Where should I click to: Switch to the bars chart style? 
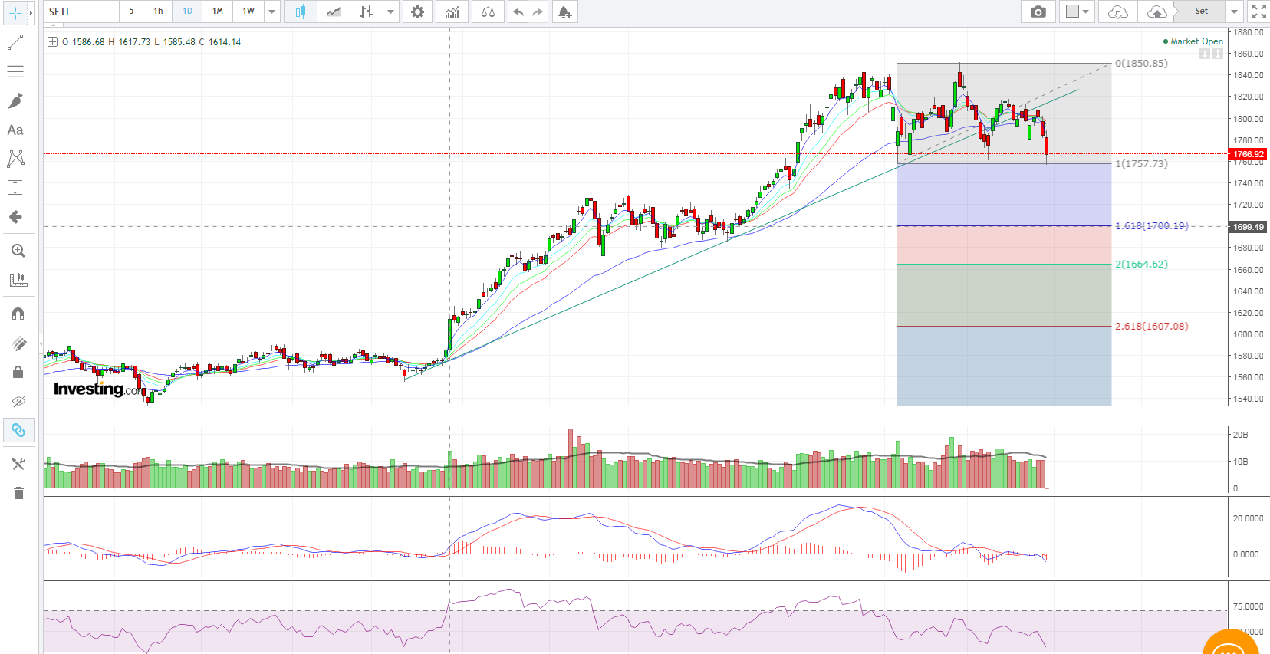pos(367,12)
